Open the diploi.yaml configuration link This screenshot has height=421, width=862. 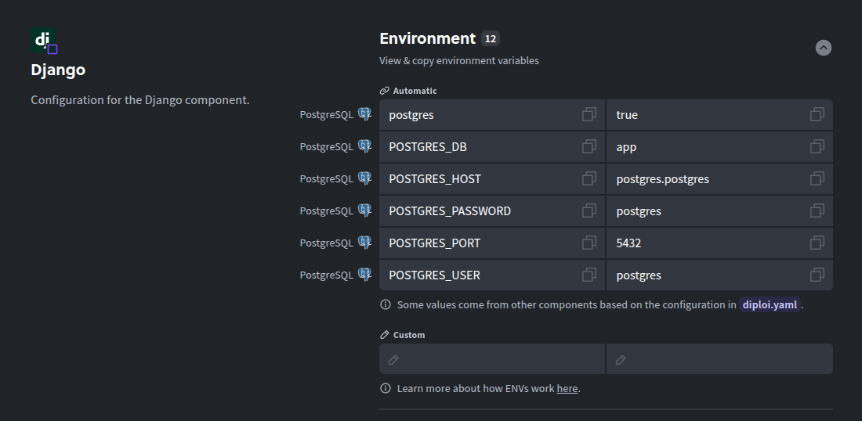(x=770, y=304)
